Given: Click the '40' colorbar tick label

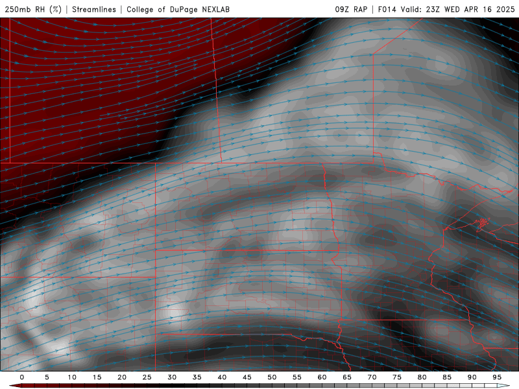Looking at the screenshot, I should pos(222,377).
